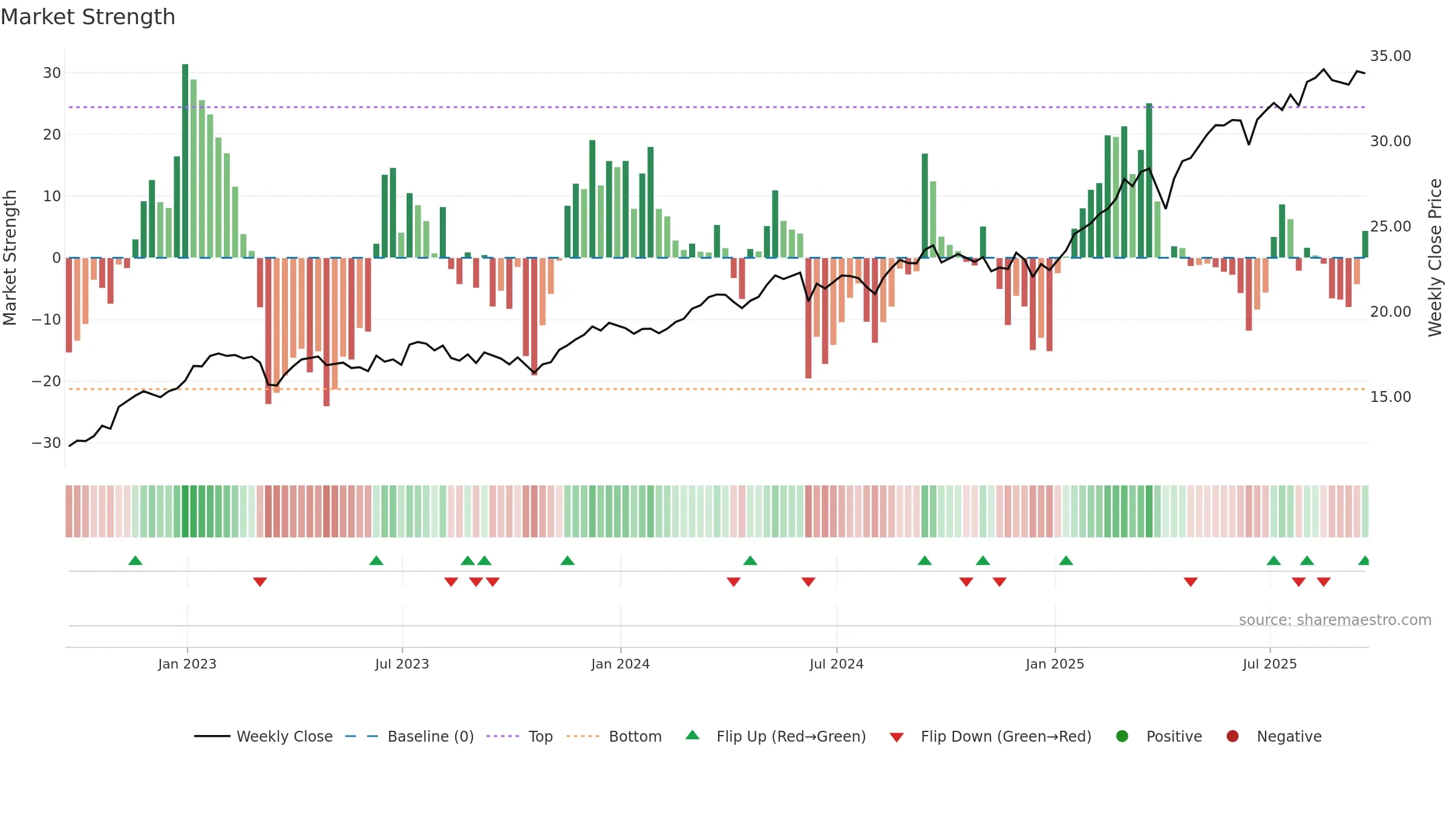
Task: Click the green flip-up marker just after Jan 2025
Action: [x=1066, y=560]
